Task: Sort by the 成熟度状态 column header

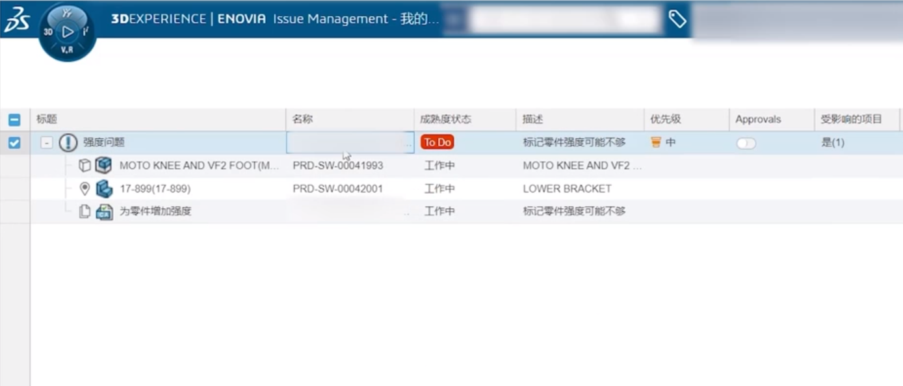Action: coord(445,120)
